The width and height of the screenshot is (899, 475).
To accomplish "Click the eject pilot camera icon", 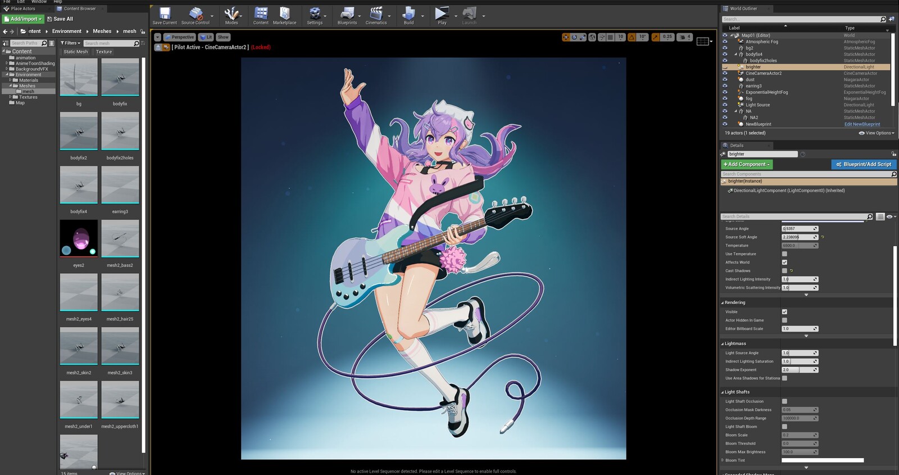I will (x=158, y=47).
